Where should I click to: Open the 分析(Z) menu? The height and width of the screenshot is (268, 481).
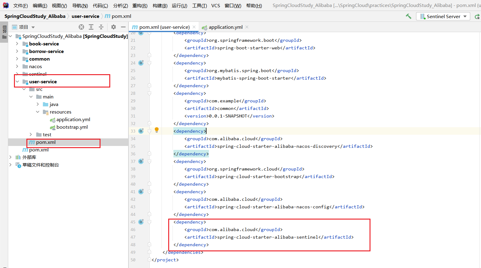pos(121,6)
